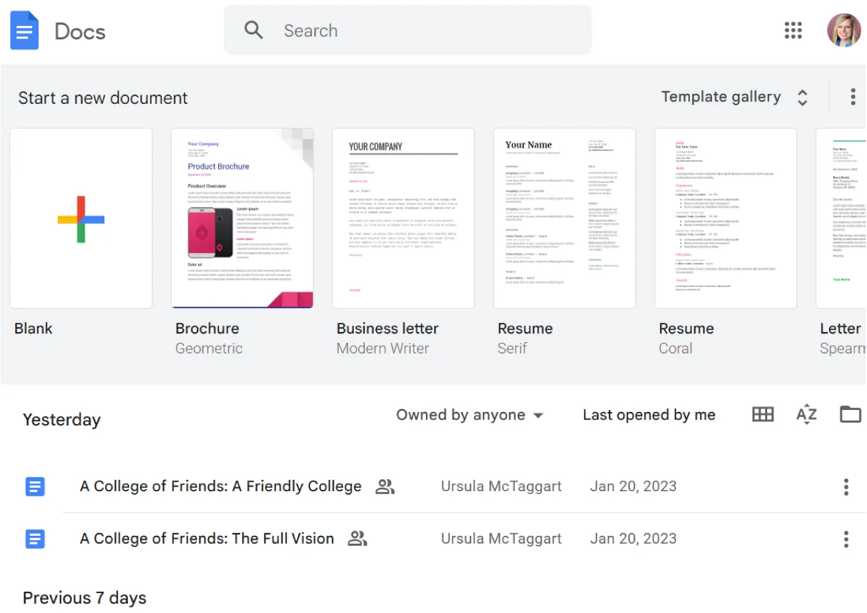Open the template section overflow menu
The width and height of the screenshot is (867, 613).
coord(852,97)
